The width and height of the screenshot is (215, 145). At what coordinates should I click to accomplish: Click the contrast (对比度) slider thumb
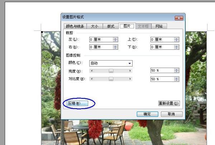coord(111,79)
